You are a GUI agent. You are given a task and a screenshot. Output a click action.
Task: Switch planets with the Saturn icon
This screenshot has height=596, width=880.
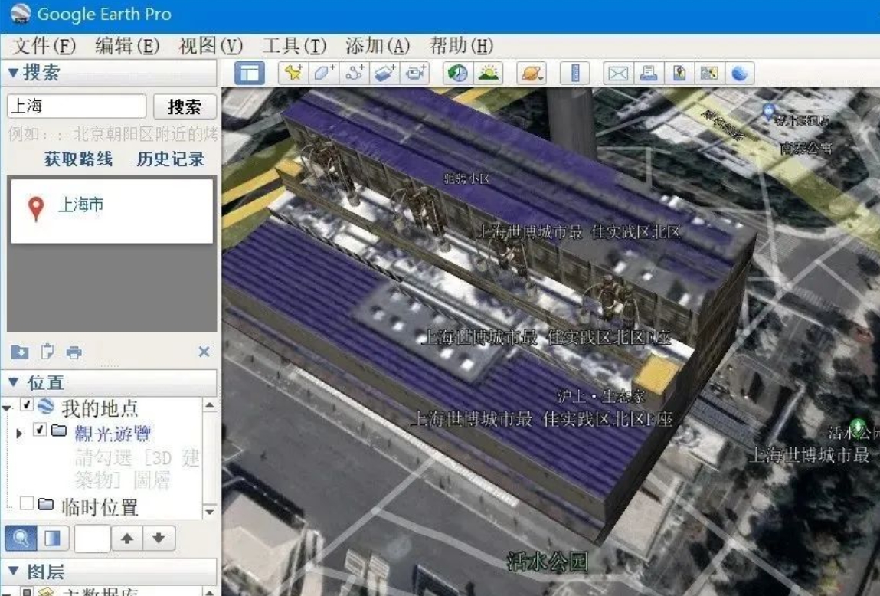point(532,73)
